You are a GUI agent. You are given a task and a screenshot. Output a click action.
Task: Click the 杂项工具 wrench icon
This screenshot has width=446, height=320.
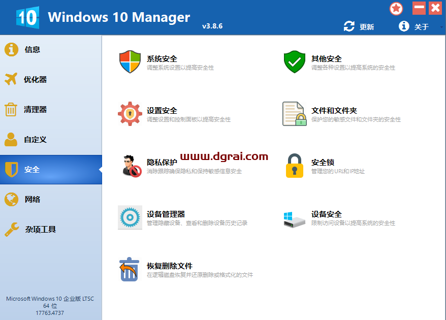[x=12, y=229]
